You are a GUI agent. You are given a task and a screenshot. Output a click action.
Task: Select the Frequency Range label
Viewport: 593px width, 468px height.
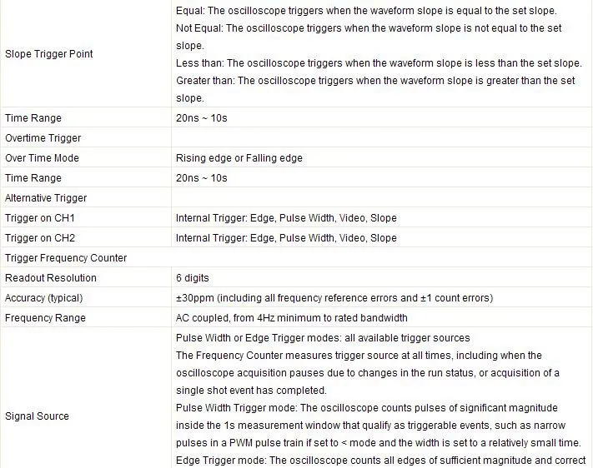tap(45, 318)
